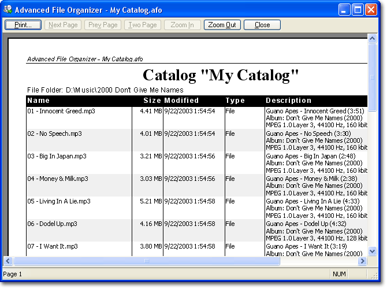Click the Print... button

(23, 25)
